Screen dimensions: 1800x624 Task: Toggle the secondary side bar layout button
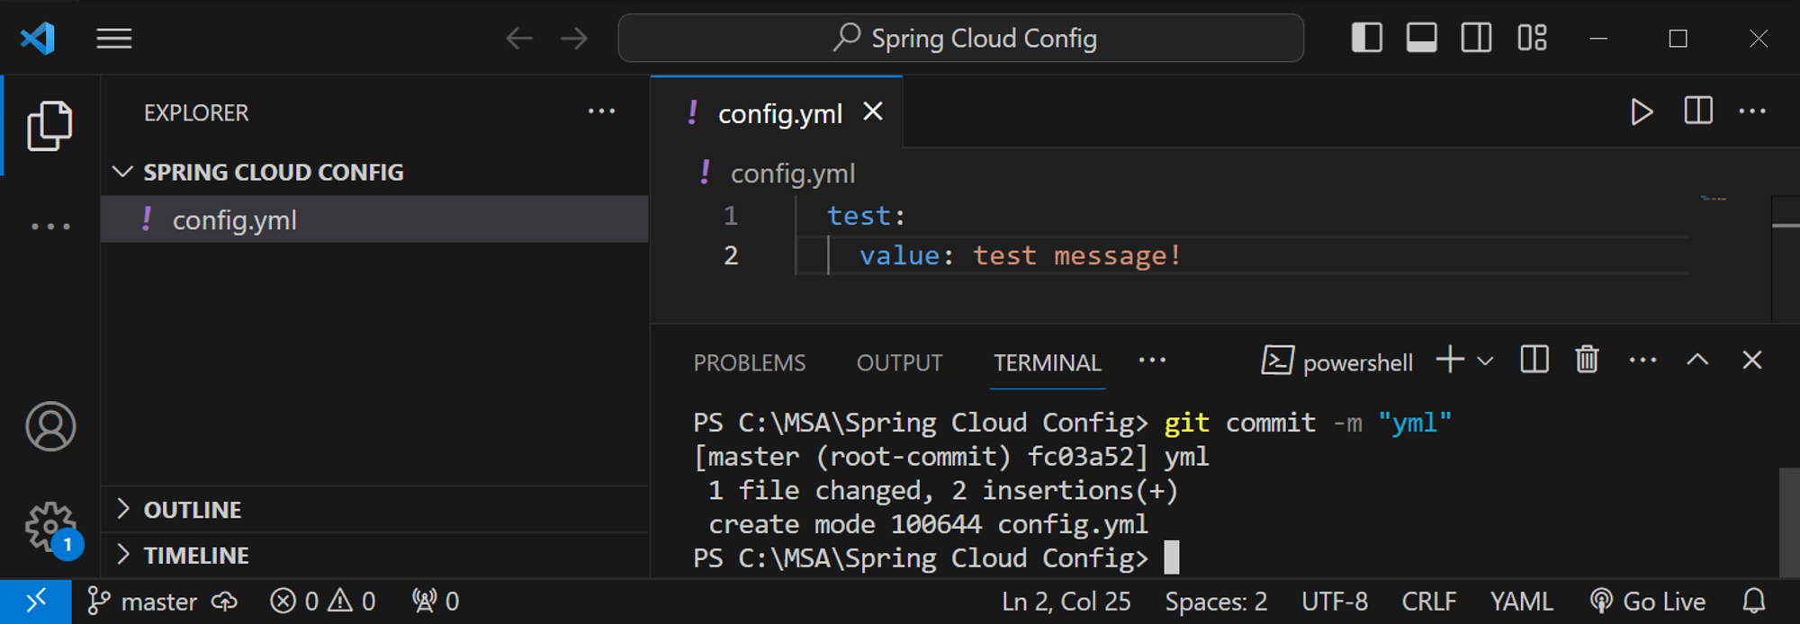click(x=1476, y=39)
